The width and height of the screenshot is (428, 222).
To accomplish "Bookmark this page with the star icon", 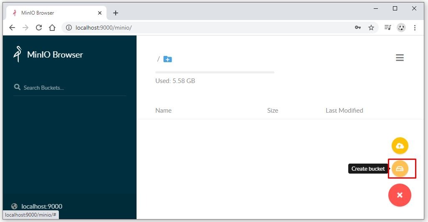I will click(371, 28).
